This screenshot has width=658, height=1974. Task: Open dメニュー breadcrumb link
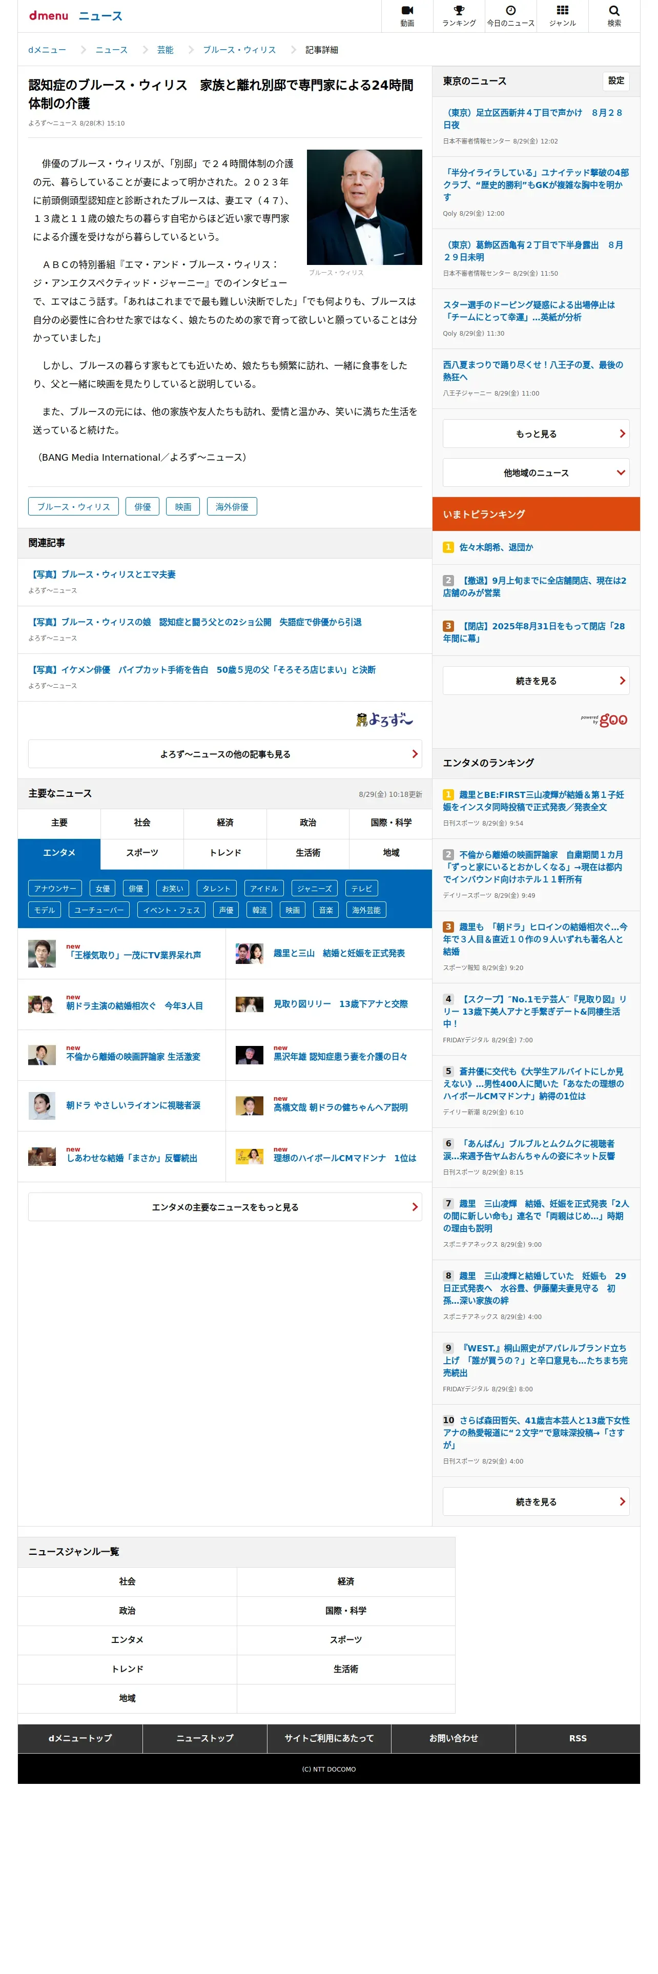[x=48, y=50]
